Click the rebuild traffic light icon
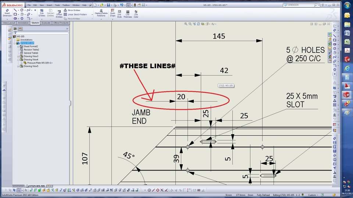Screen dimensions: 353x198 pyautogui.click(x=135, y=5)
